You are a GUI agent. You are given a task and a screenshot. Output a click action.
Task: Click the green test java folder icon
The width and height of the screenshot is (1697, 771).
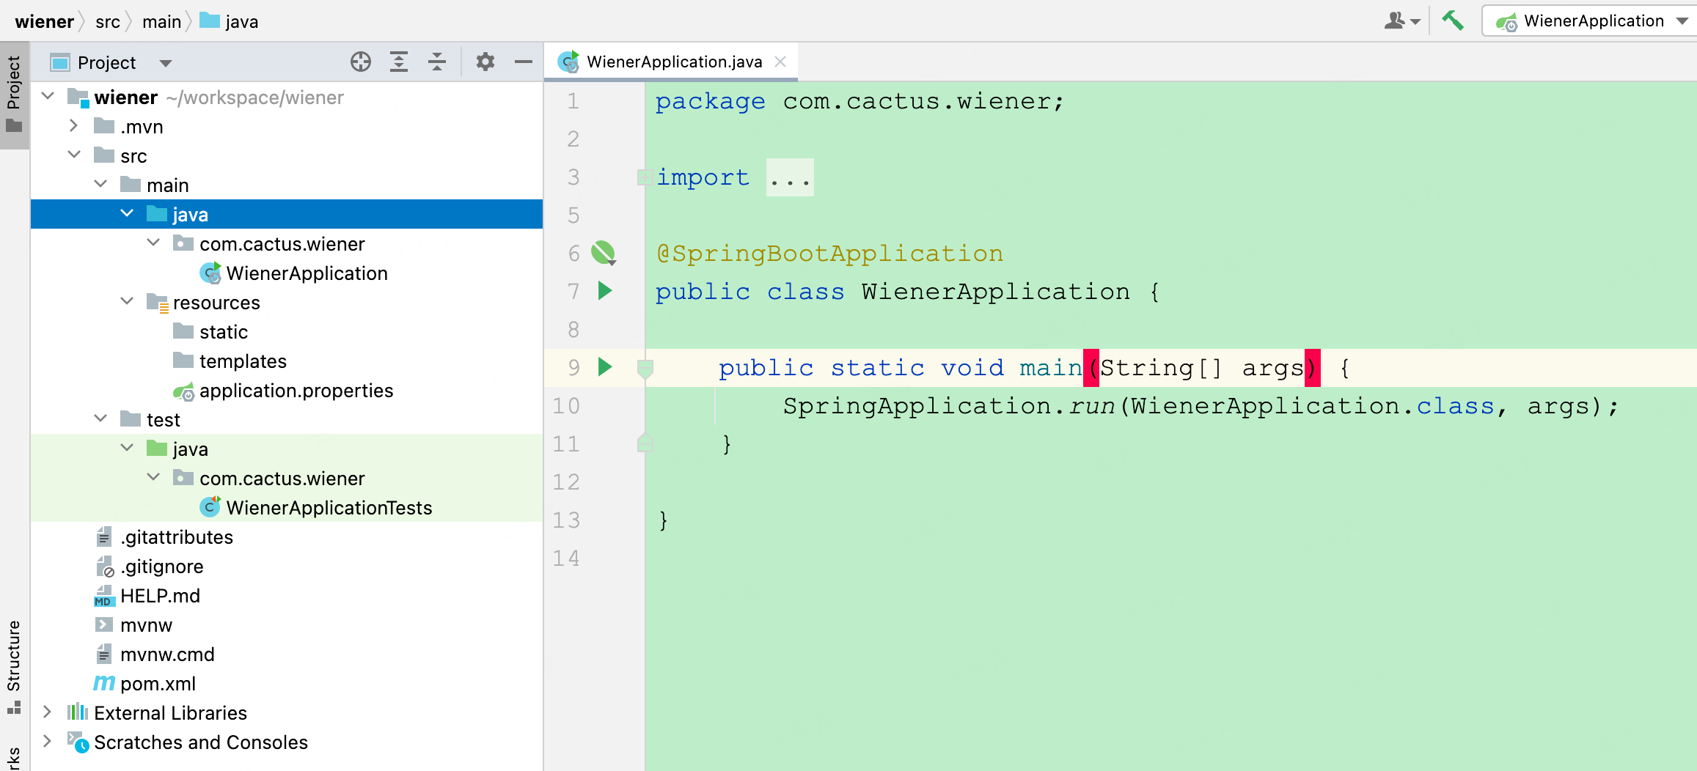157,448
